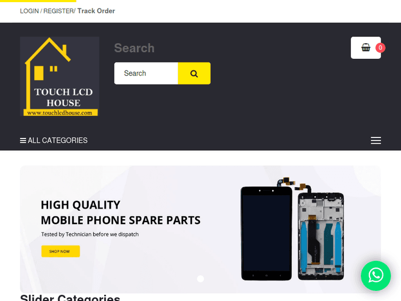This screenshot has width=401, height=301.
Task: Click the phone frame back assembly image
Action: tap(321, 235)
